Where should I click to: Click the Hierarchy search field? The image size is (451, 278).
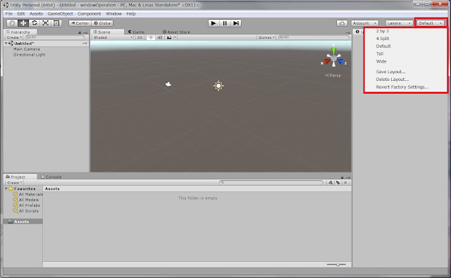click(55, 37)
